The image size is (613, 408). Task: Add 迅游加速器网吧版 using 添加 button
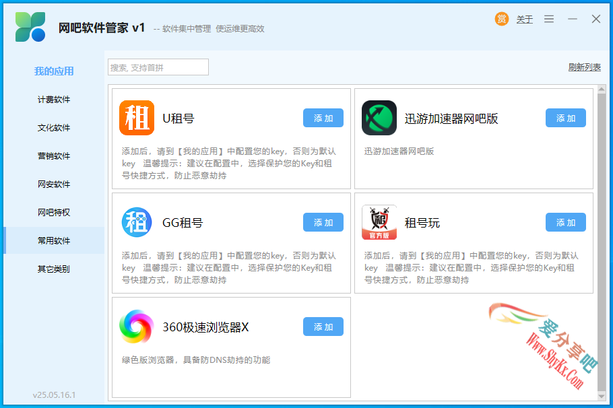tap(566, 118)
